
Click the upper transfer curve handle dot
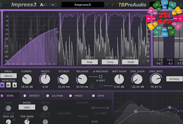pos(57,32)
